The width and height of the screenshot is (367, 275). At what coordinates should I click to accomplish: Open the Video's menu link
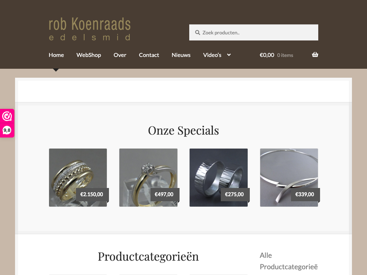click(x=212, y=55)
